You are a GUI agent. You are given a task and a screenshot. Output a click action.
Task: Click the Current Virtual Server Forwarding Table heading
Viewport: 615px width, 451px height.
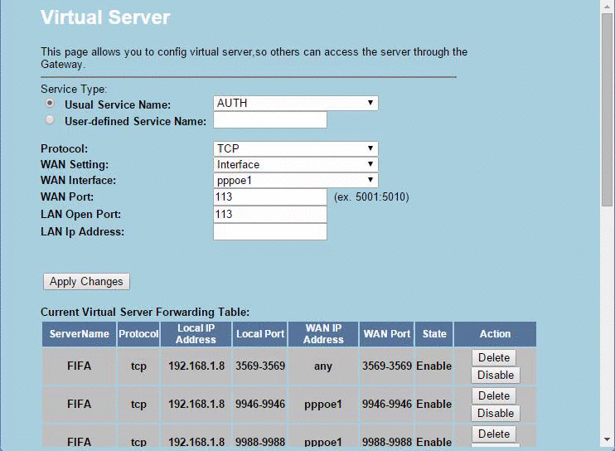tap(145, 313)
